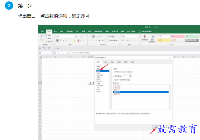The width and height of the screenshot is (200, 140).
Task: Open the font name dropdown
Action: 74,36
